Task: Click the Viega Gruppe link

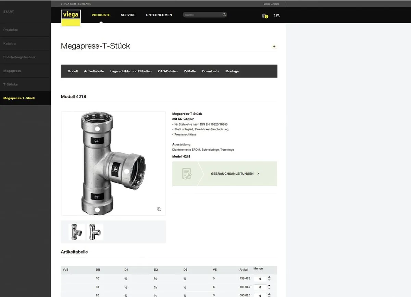Action: pos(271,4)
